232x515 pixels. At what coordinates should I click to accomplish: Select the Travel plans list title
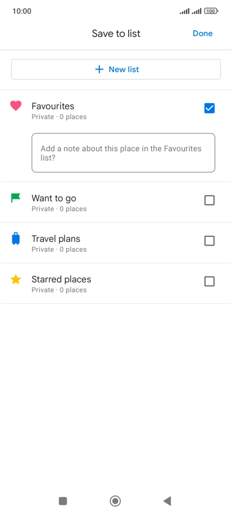[x=56, y=239]
